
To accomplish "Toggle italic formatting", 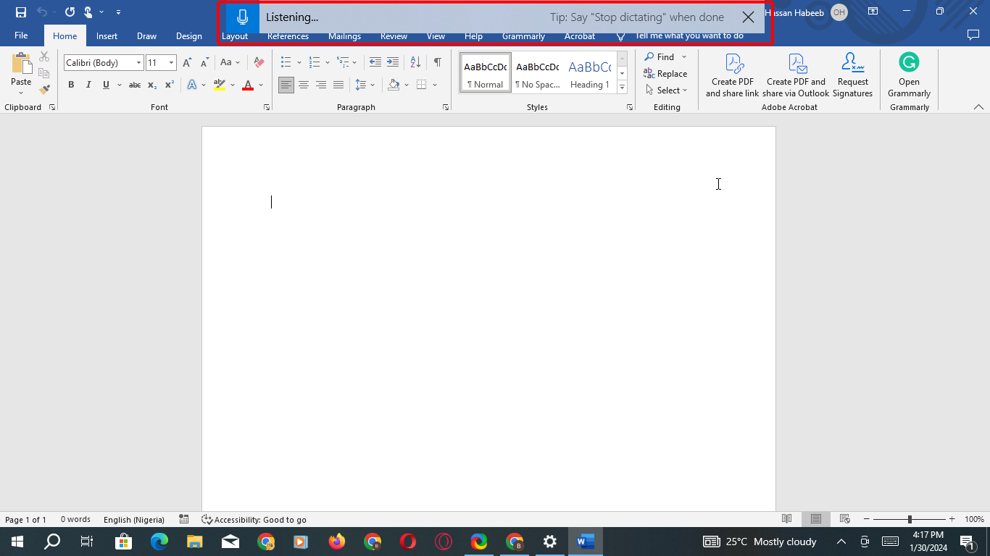I will (88, 85).
